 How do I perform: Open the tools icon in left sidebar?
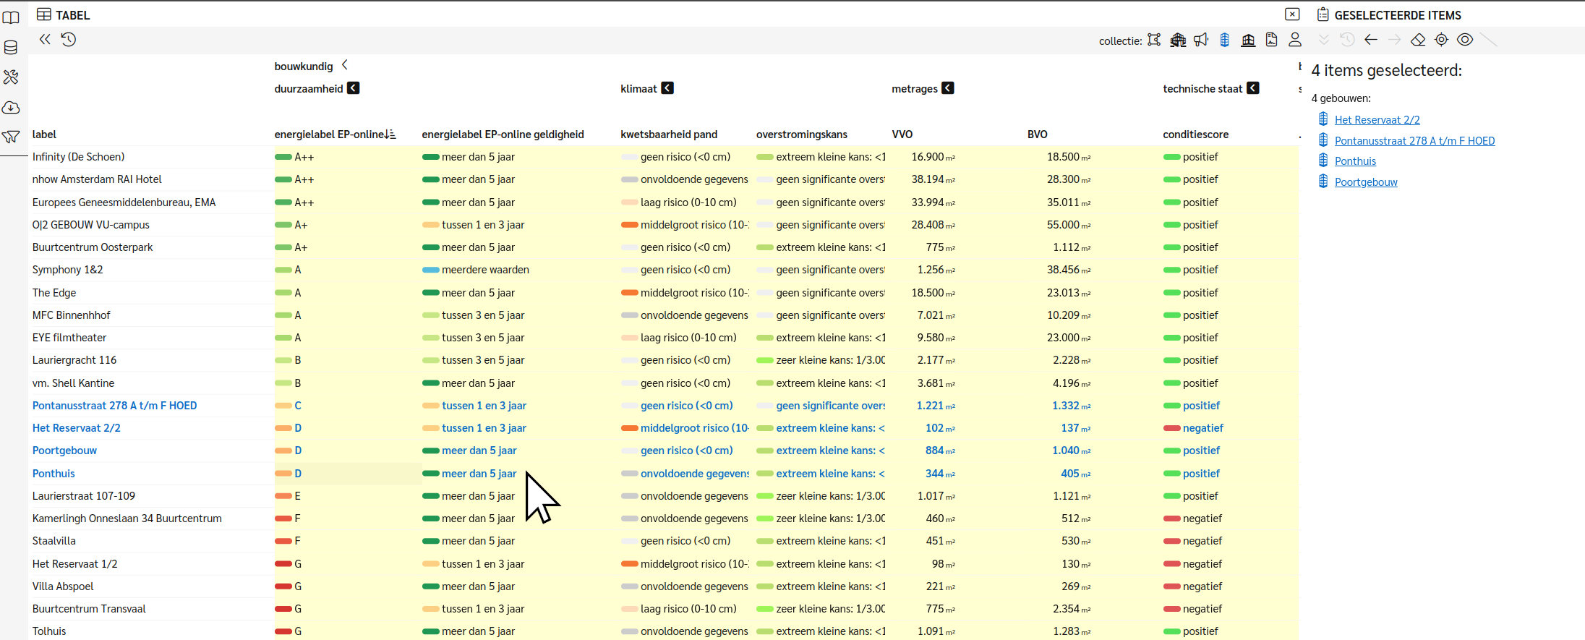tap(11, 77)
